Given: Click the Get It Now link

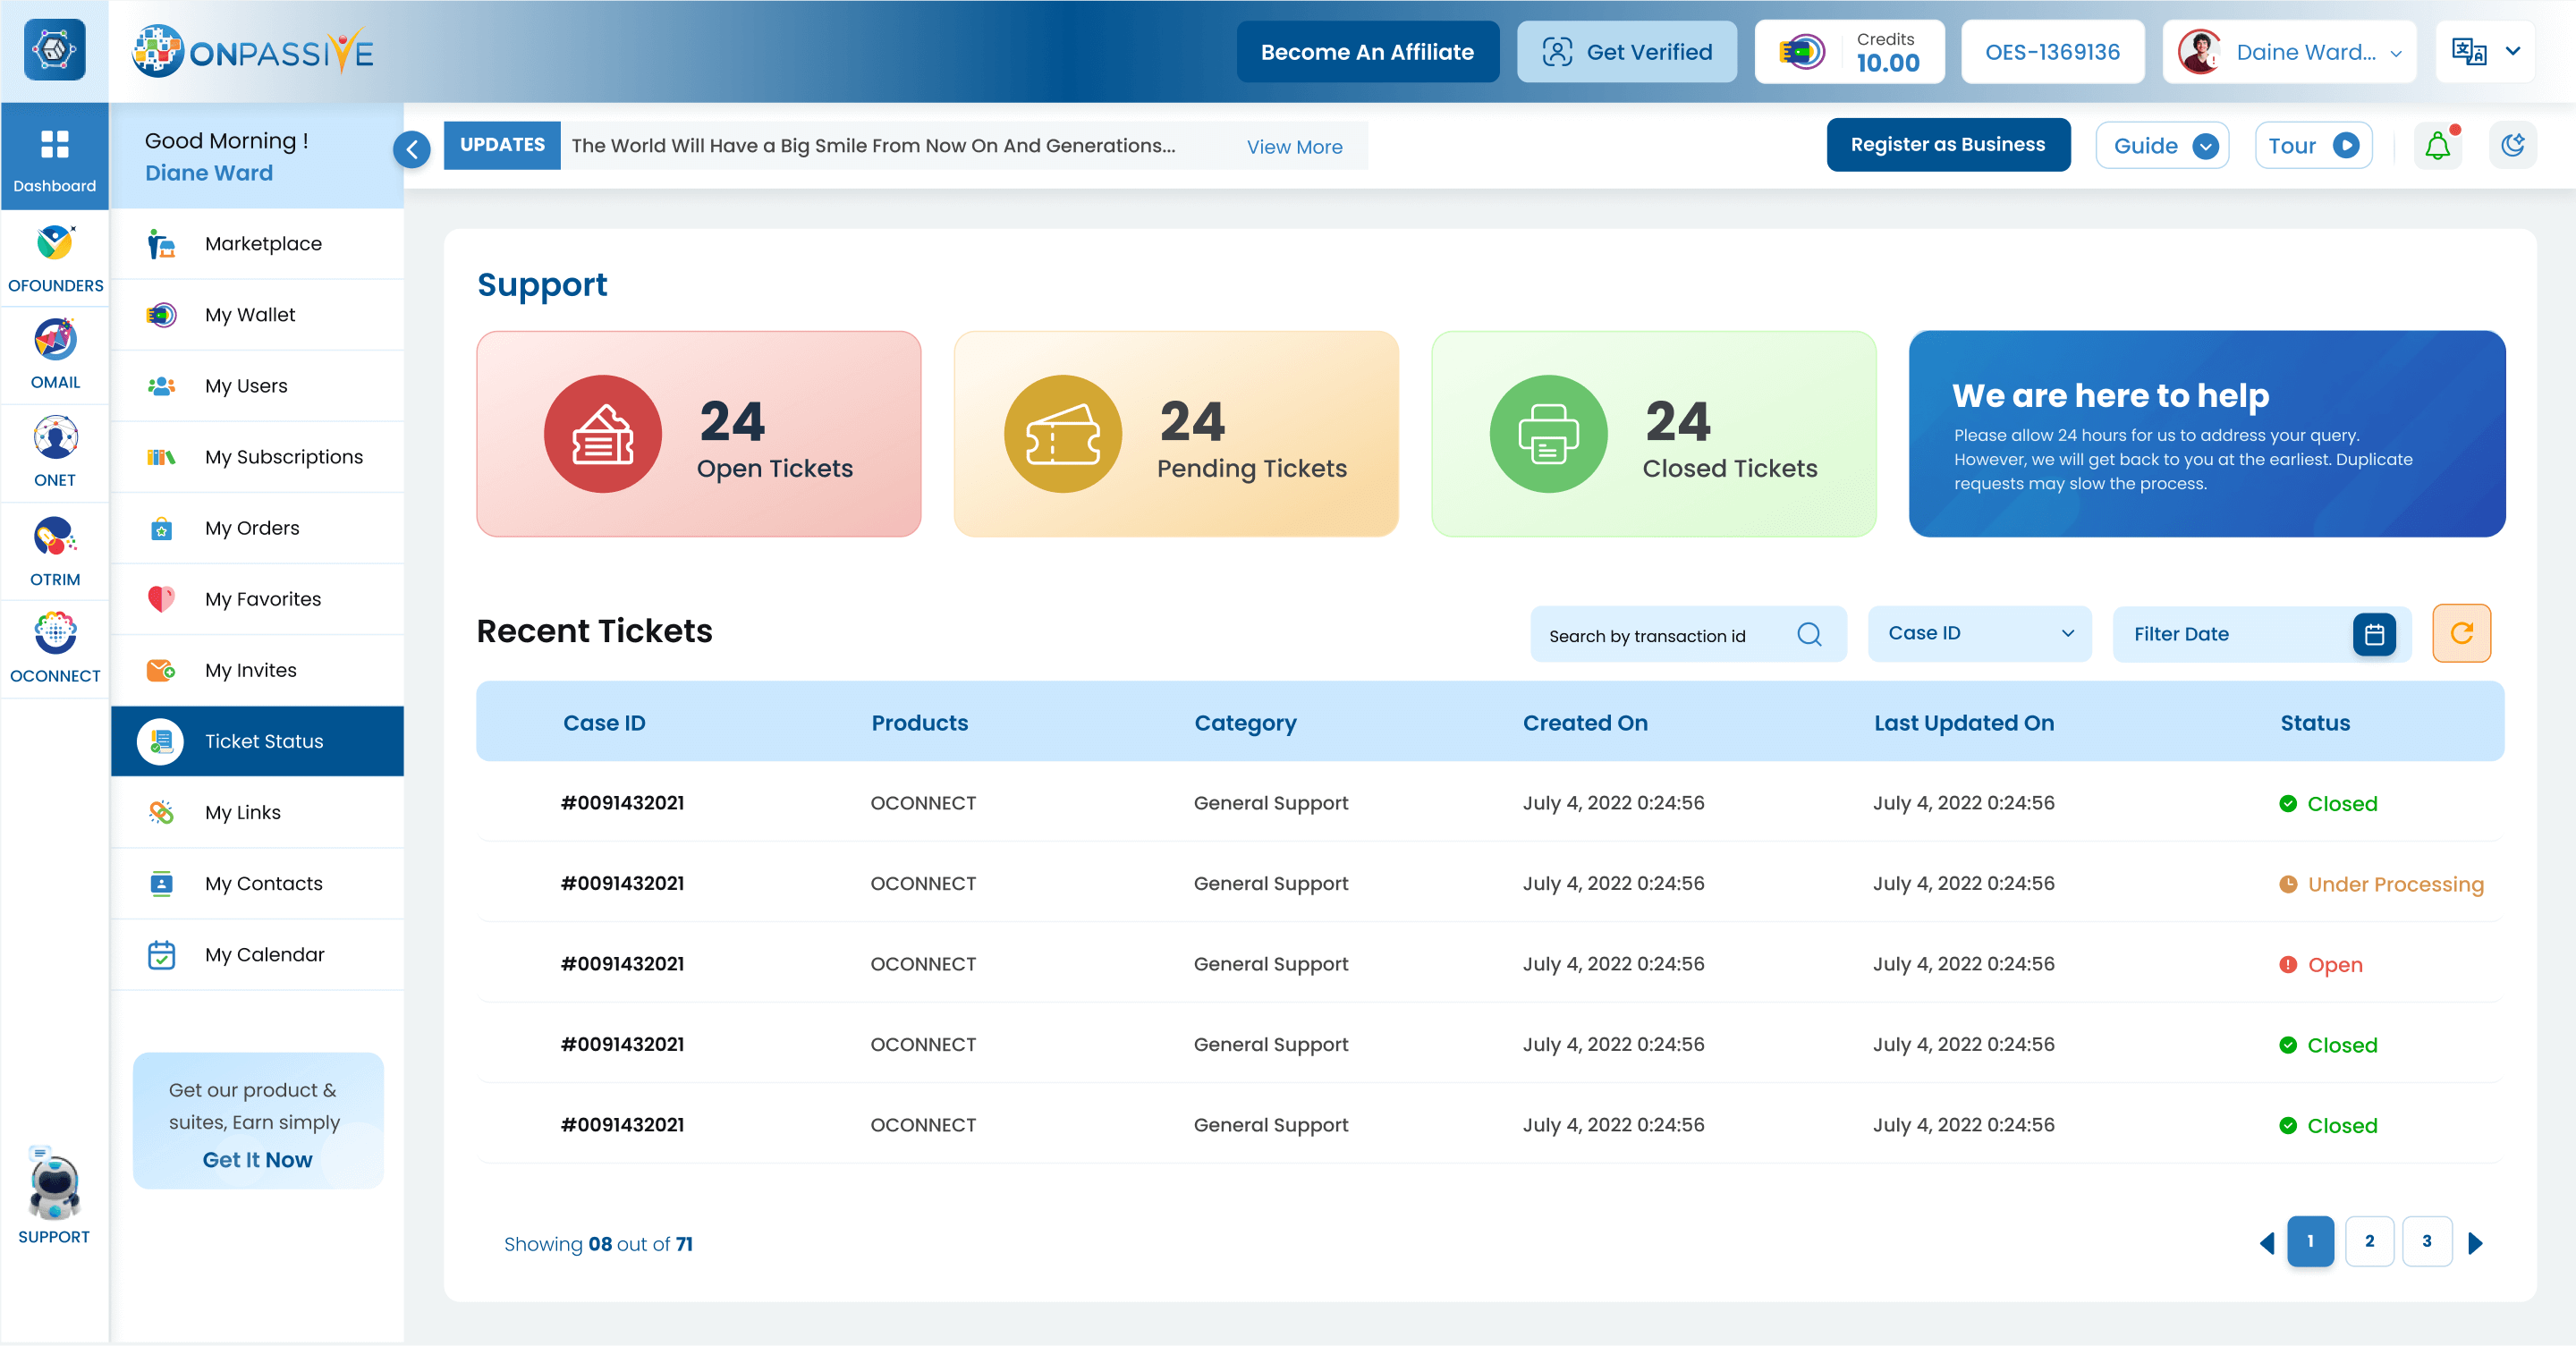Looking at the screenshot, I should click(x=257, y=1159).
